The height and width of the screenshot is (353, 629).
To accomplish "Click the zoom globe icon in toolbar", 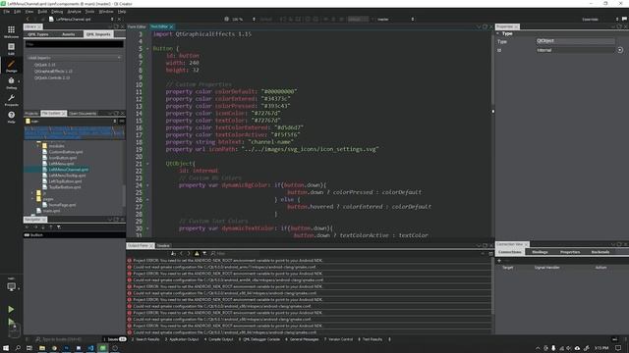I will [227, 19].
